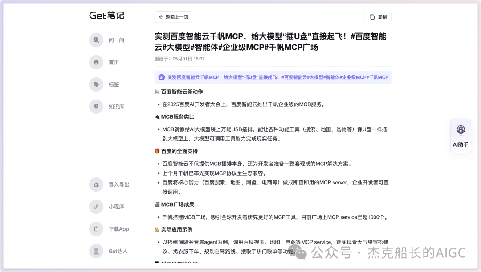
Task: Go to 首页 in sidebar
Action: coord(114,62)
